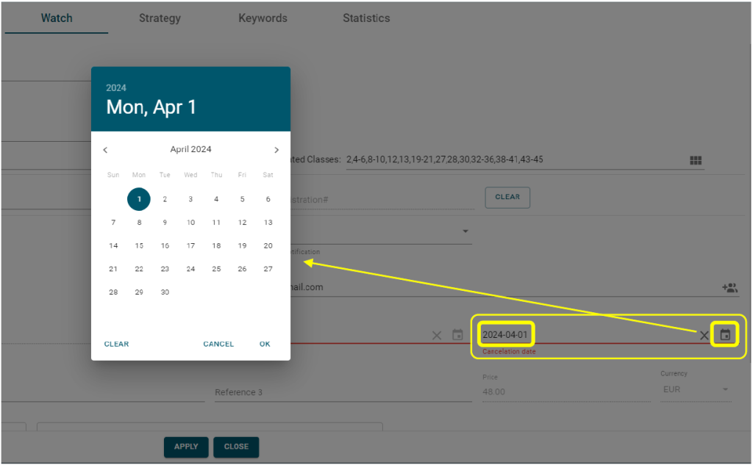Screen dimensions: 753x465
Task: Open the Cancelation date calendar picker icon
Action: coord(724,335)
